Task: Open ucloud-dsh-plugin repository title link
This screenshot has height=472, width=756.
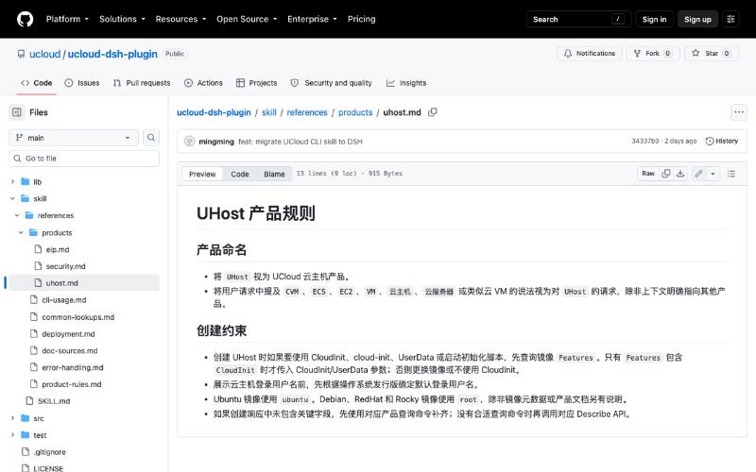Action: [112, 54]
